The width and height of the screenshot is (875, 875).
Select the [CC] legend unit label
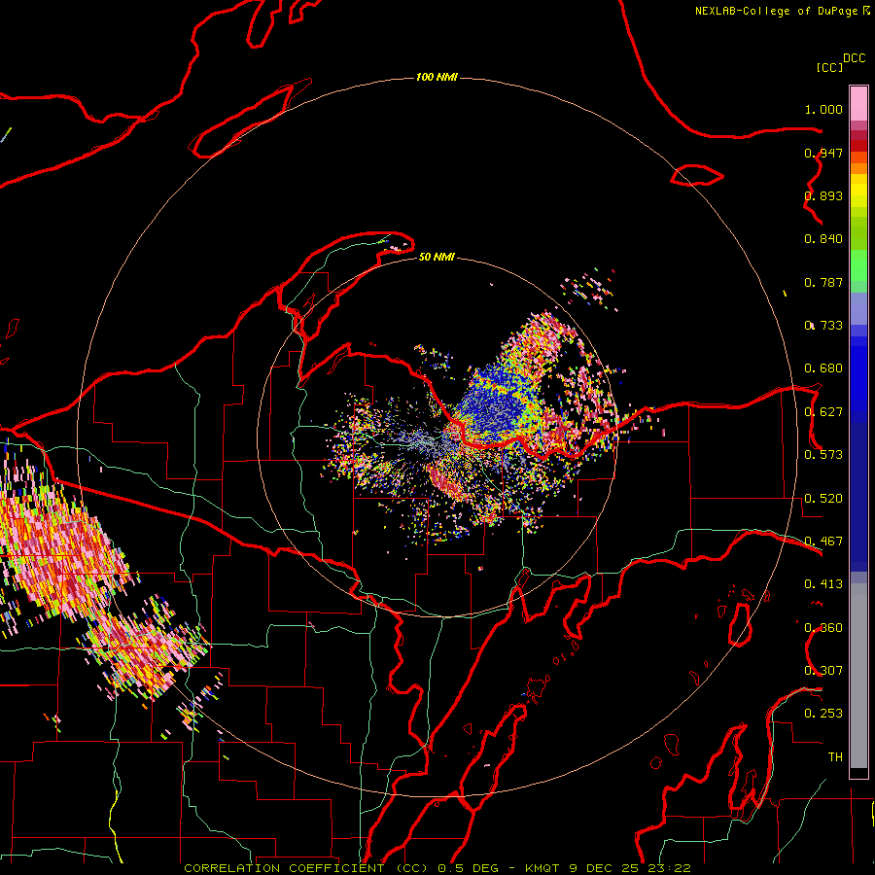click(x=829, y=67)
